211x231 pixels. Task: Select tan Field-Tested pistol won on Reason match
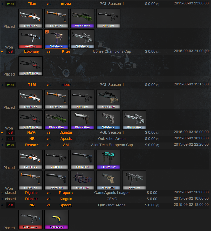pyautogui.click(x=108, y=180)
